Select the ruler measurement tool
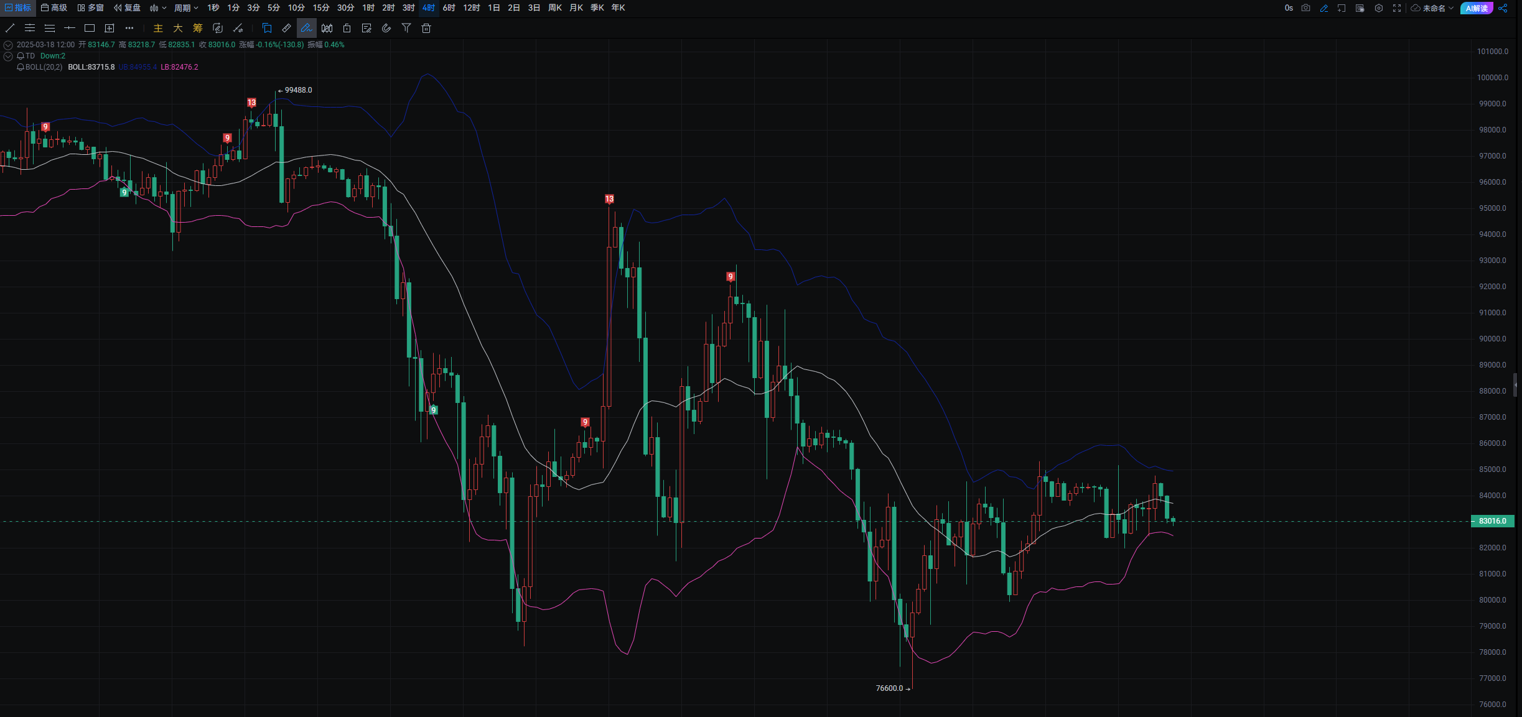Screen dimensions: 1522x717 coord(286,28)
